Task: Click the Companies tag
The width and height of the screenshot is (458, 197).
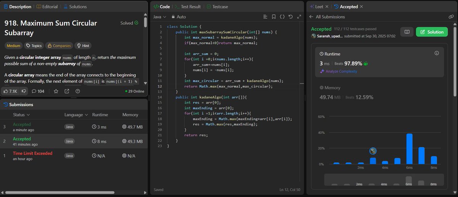Action: [x=59, y=46]
